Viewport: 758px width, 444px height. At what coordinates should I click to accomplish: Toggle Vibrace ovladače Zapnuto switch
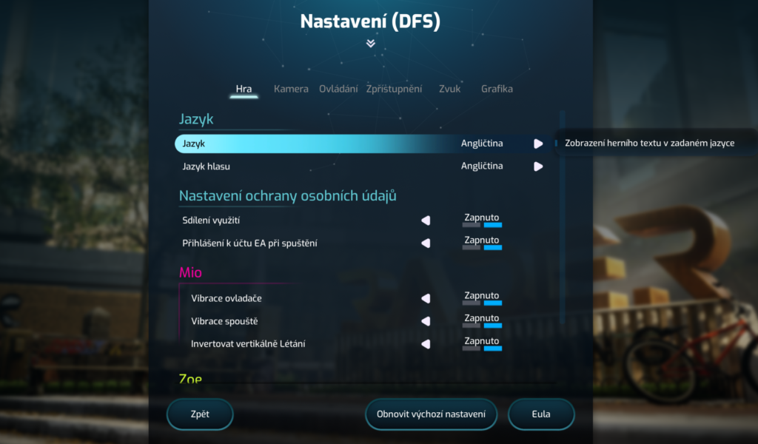[x=482, y=303]
